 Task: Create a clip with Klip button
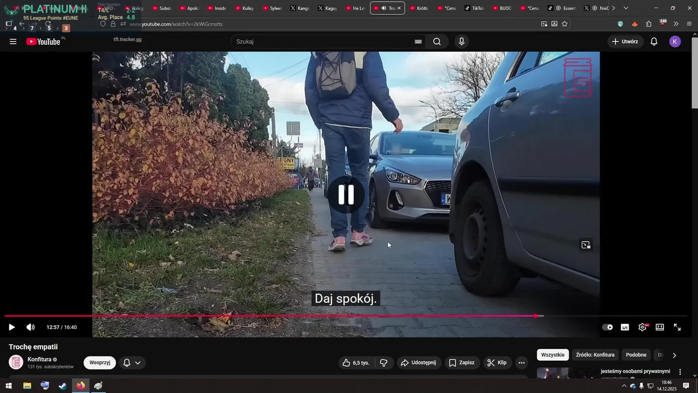497,362
